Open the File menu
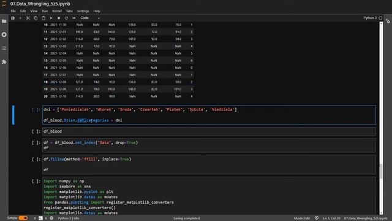The image size is (392, 221). coord(13,11)
